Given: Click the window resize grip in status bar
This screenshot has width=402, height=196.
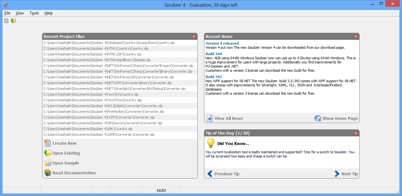Looking at the screenshot, I should click(398, 191).
